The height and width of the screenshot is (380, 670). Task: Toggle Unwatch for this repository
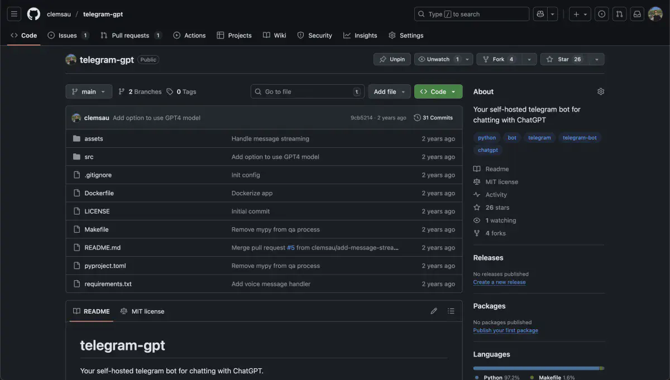[438, 59]
